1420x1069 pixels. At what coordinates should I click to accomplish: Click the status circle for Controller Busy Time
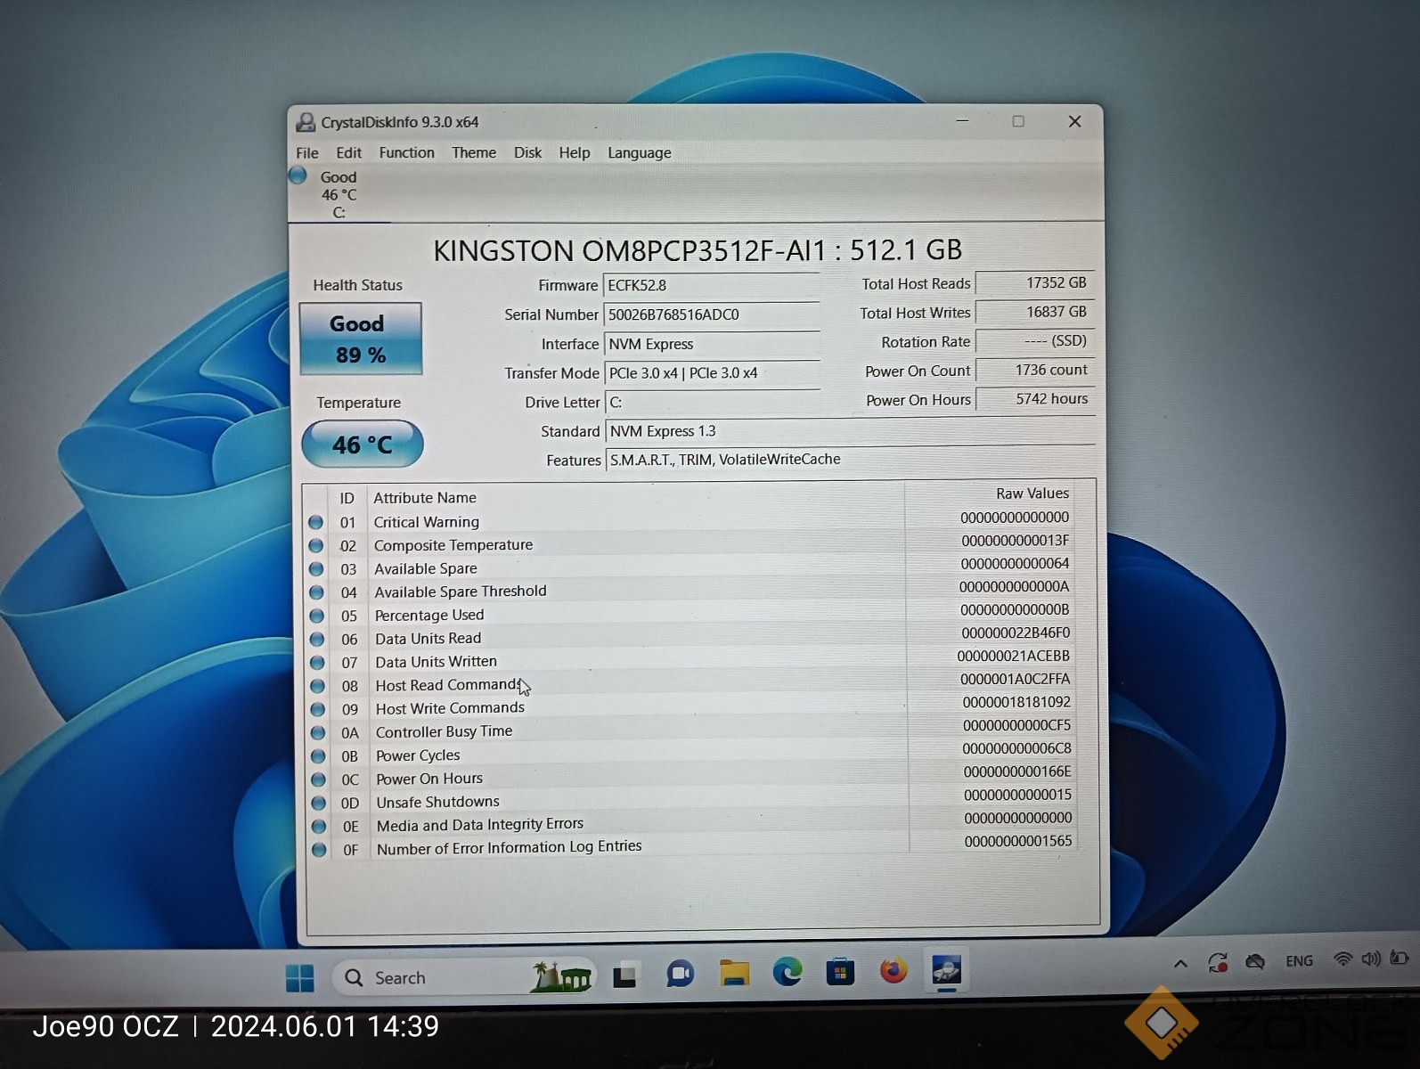pos(318,732)
